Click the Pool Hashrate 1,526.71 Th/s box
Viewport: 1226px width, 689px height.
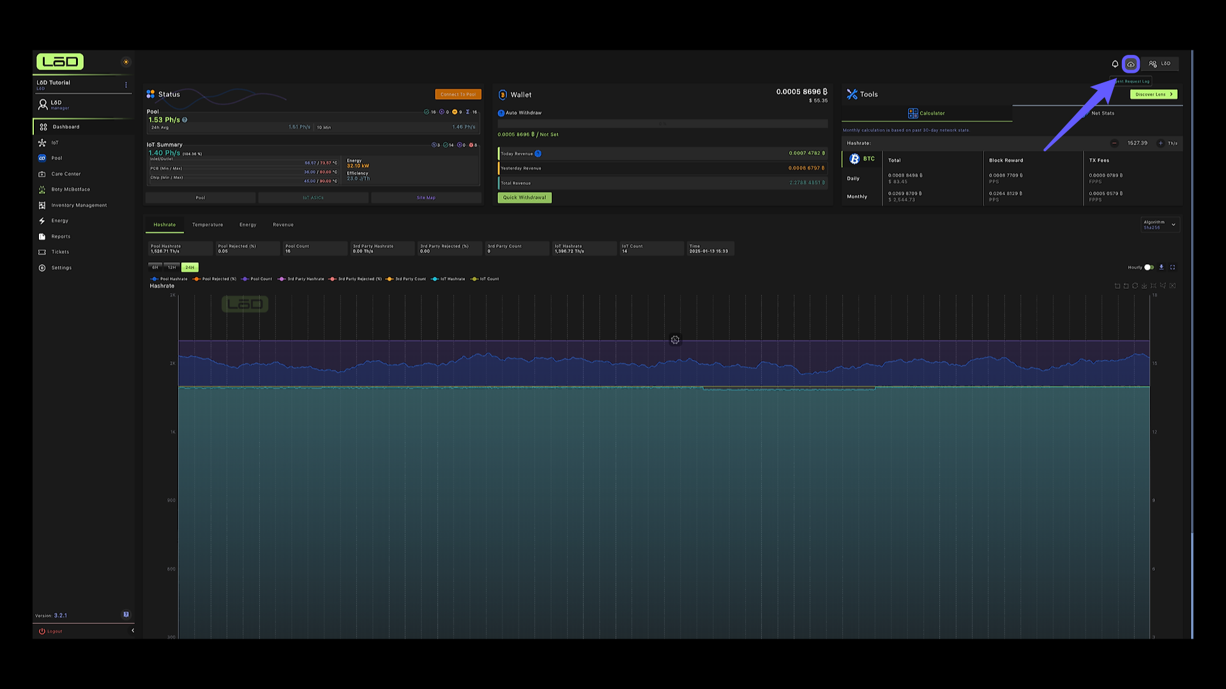tap(181, 249)
